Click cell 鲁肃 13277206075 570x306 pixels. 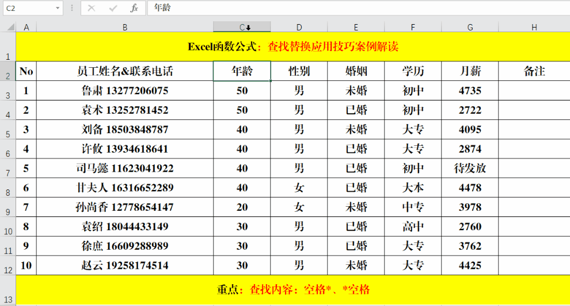[125, 91]
